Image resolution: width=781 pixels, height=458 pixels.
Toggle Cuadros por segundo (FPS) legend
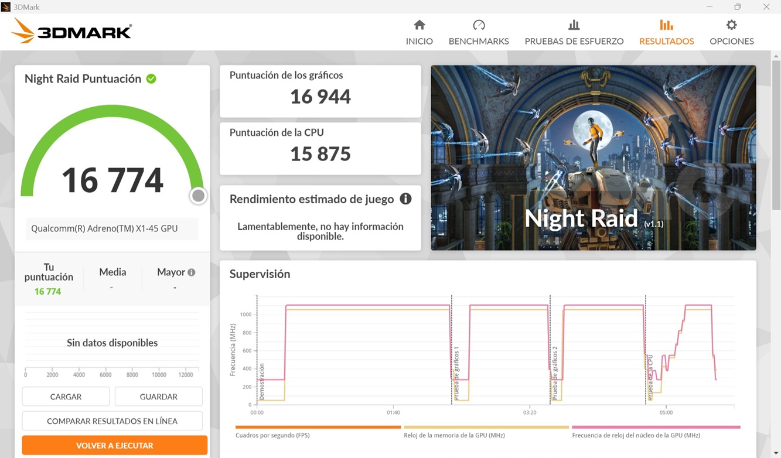272,435
